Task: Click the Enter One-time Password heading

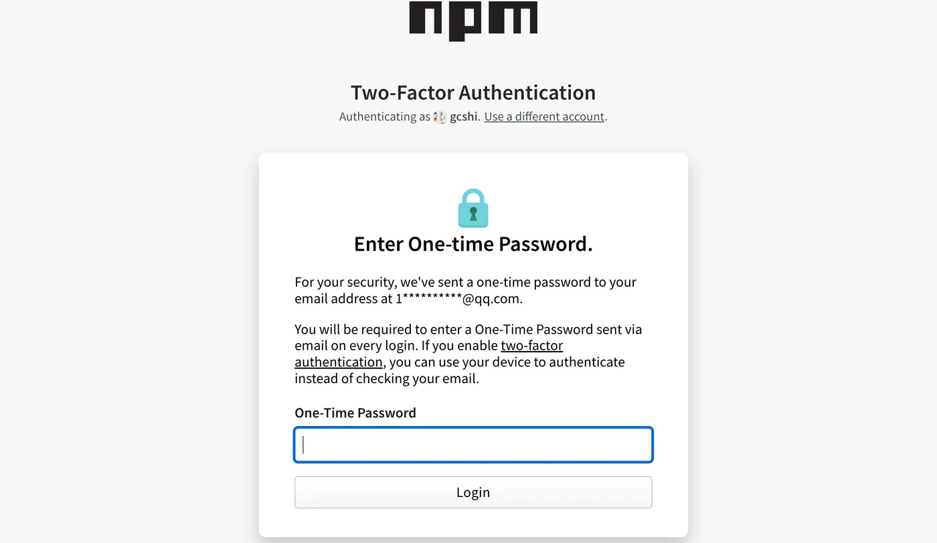Action: 473,244
